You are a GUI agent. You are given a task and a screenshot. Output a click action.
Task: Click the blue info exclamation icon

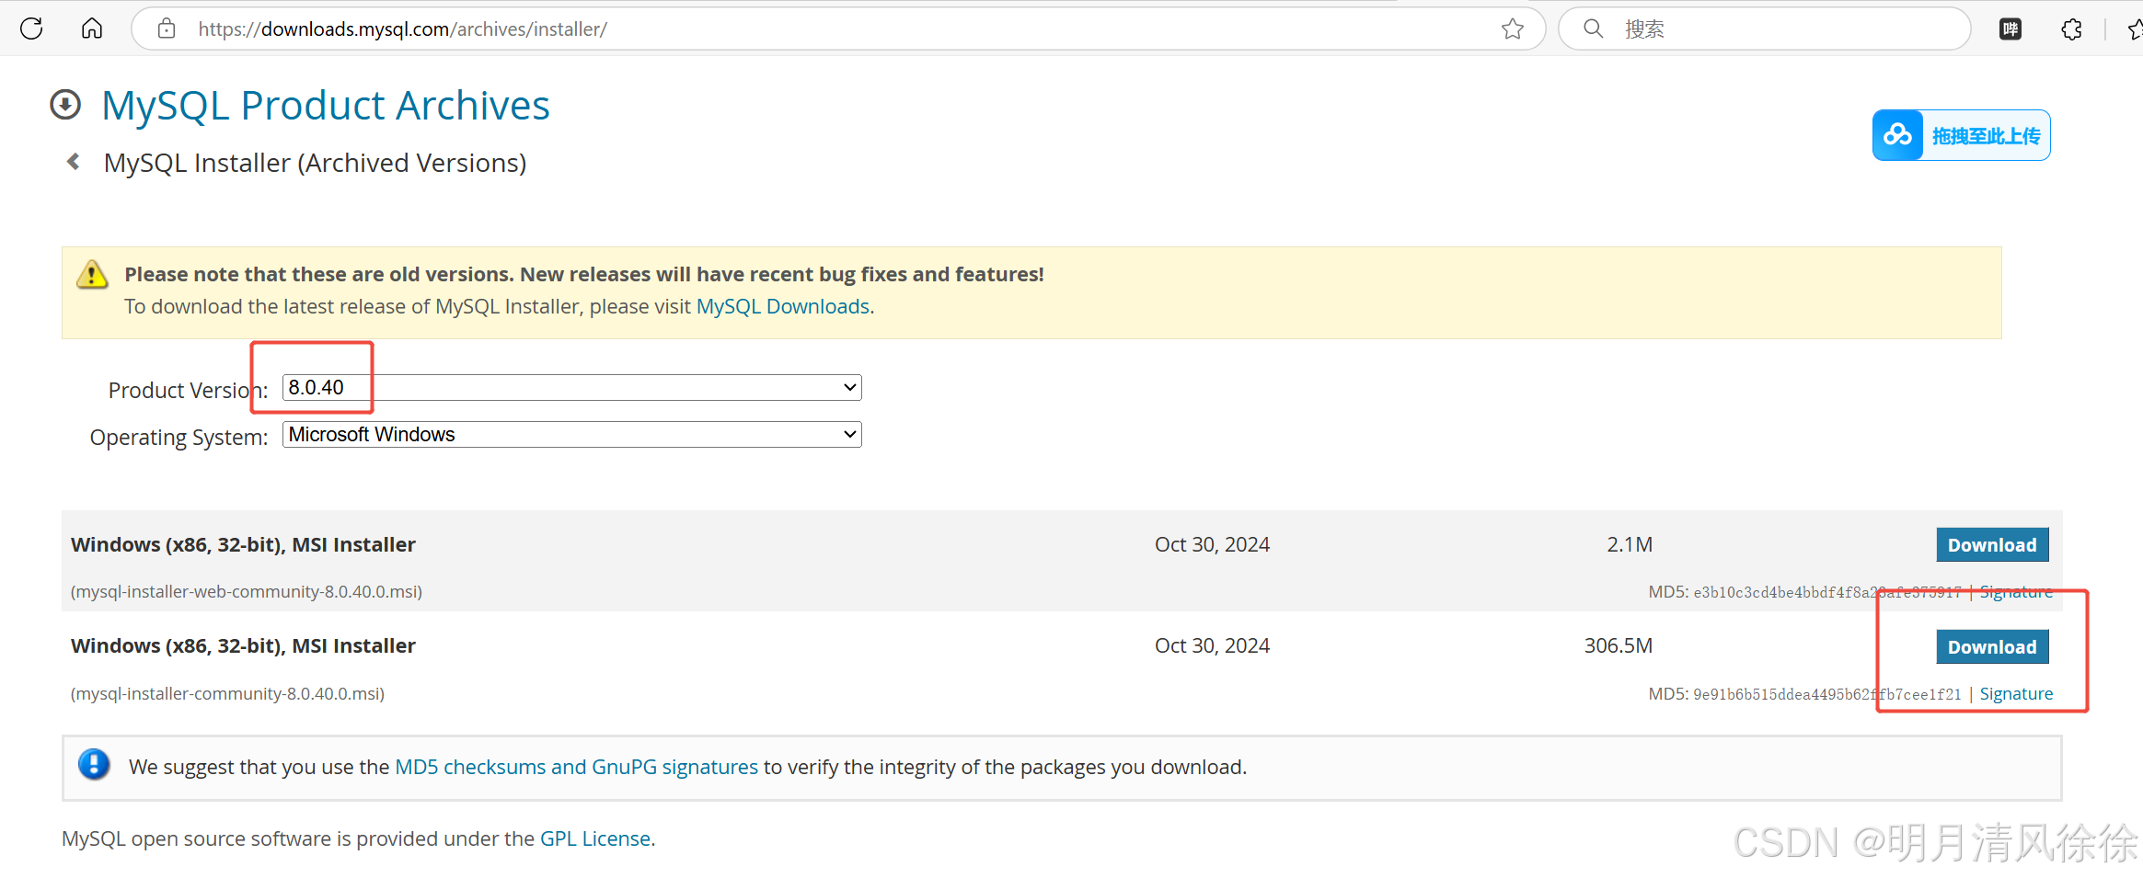point(94,764)
